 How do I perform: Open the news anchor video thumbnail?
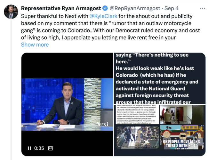pyautogui.click(x=67, y=104)
